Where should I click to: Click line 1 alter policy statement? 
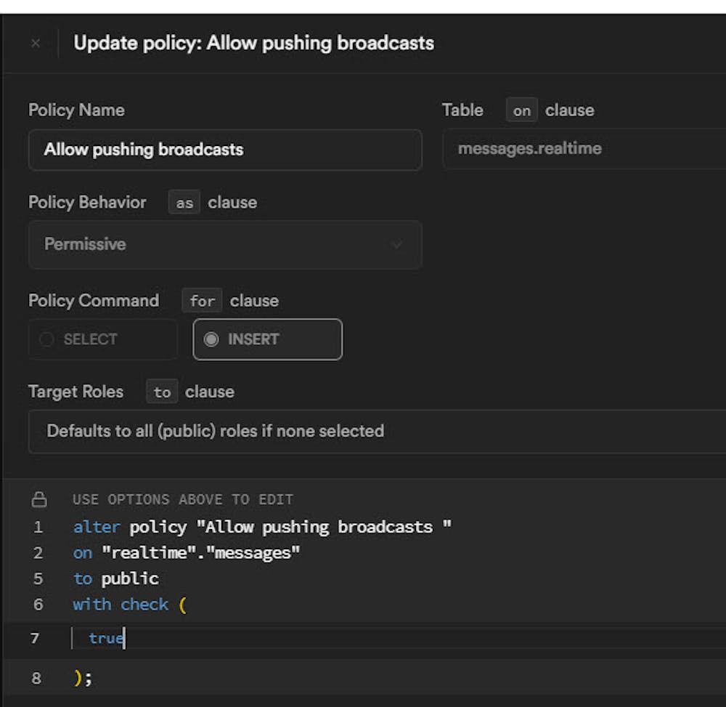point(261,527)
